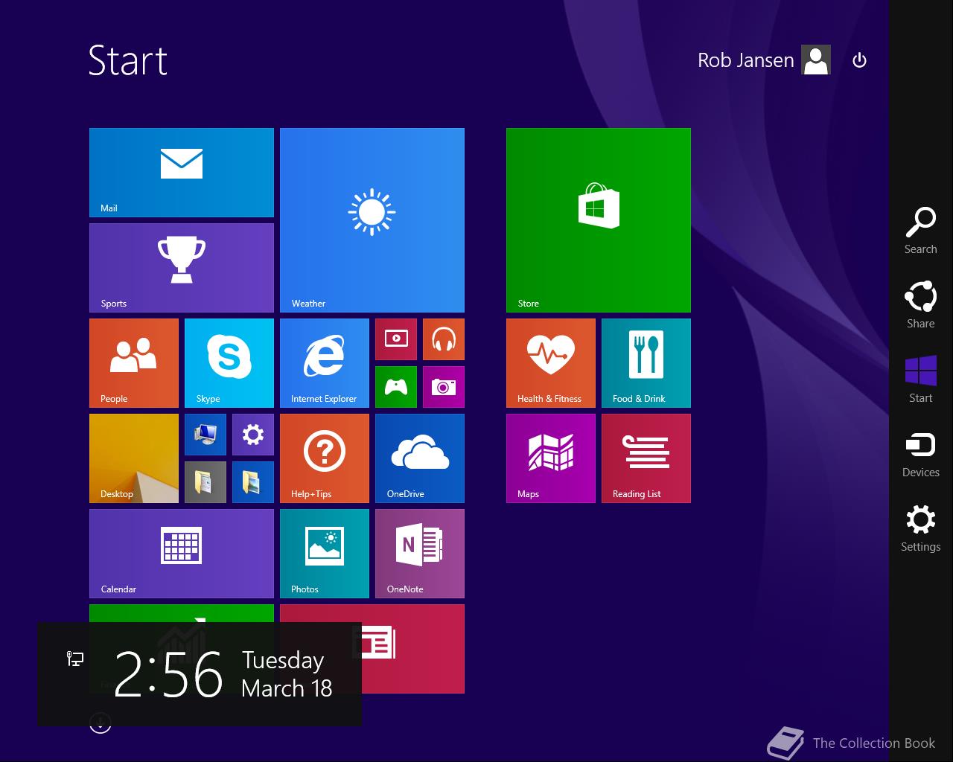
Task: Open the Sports tile
Action: click(182, 268)
